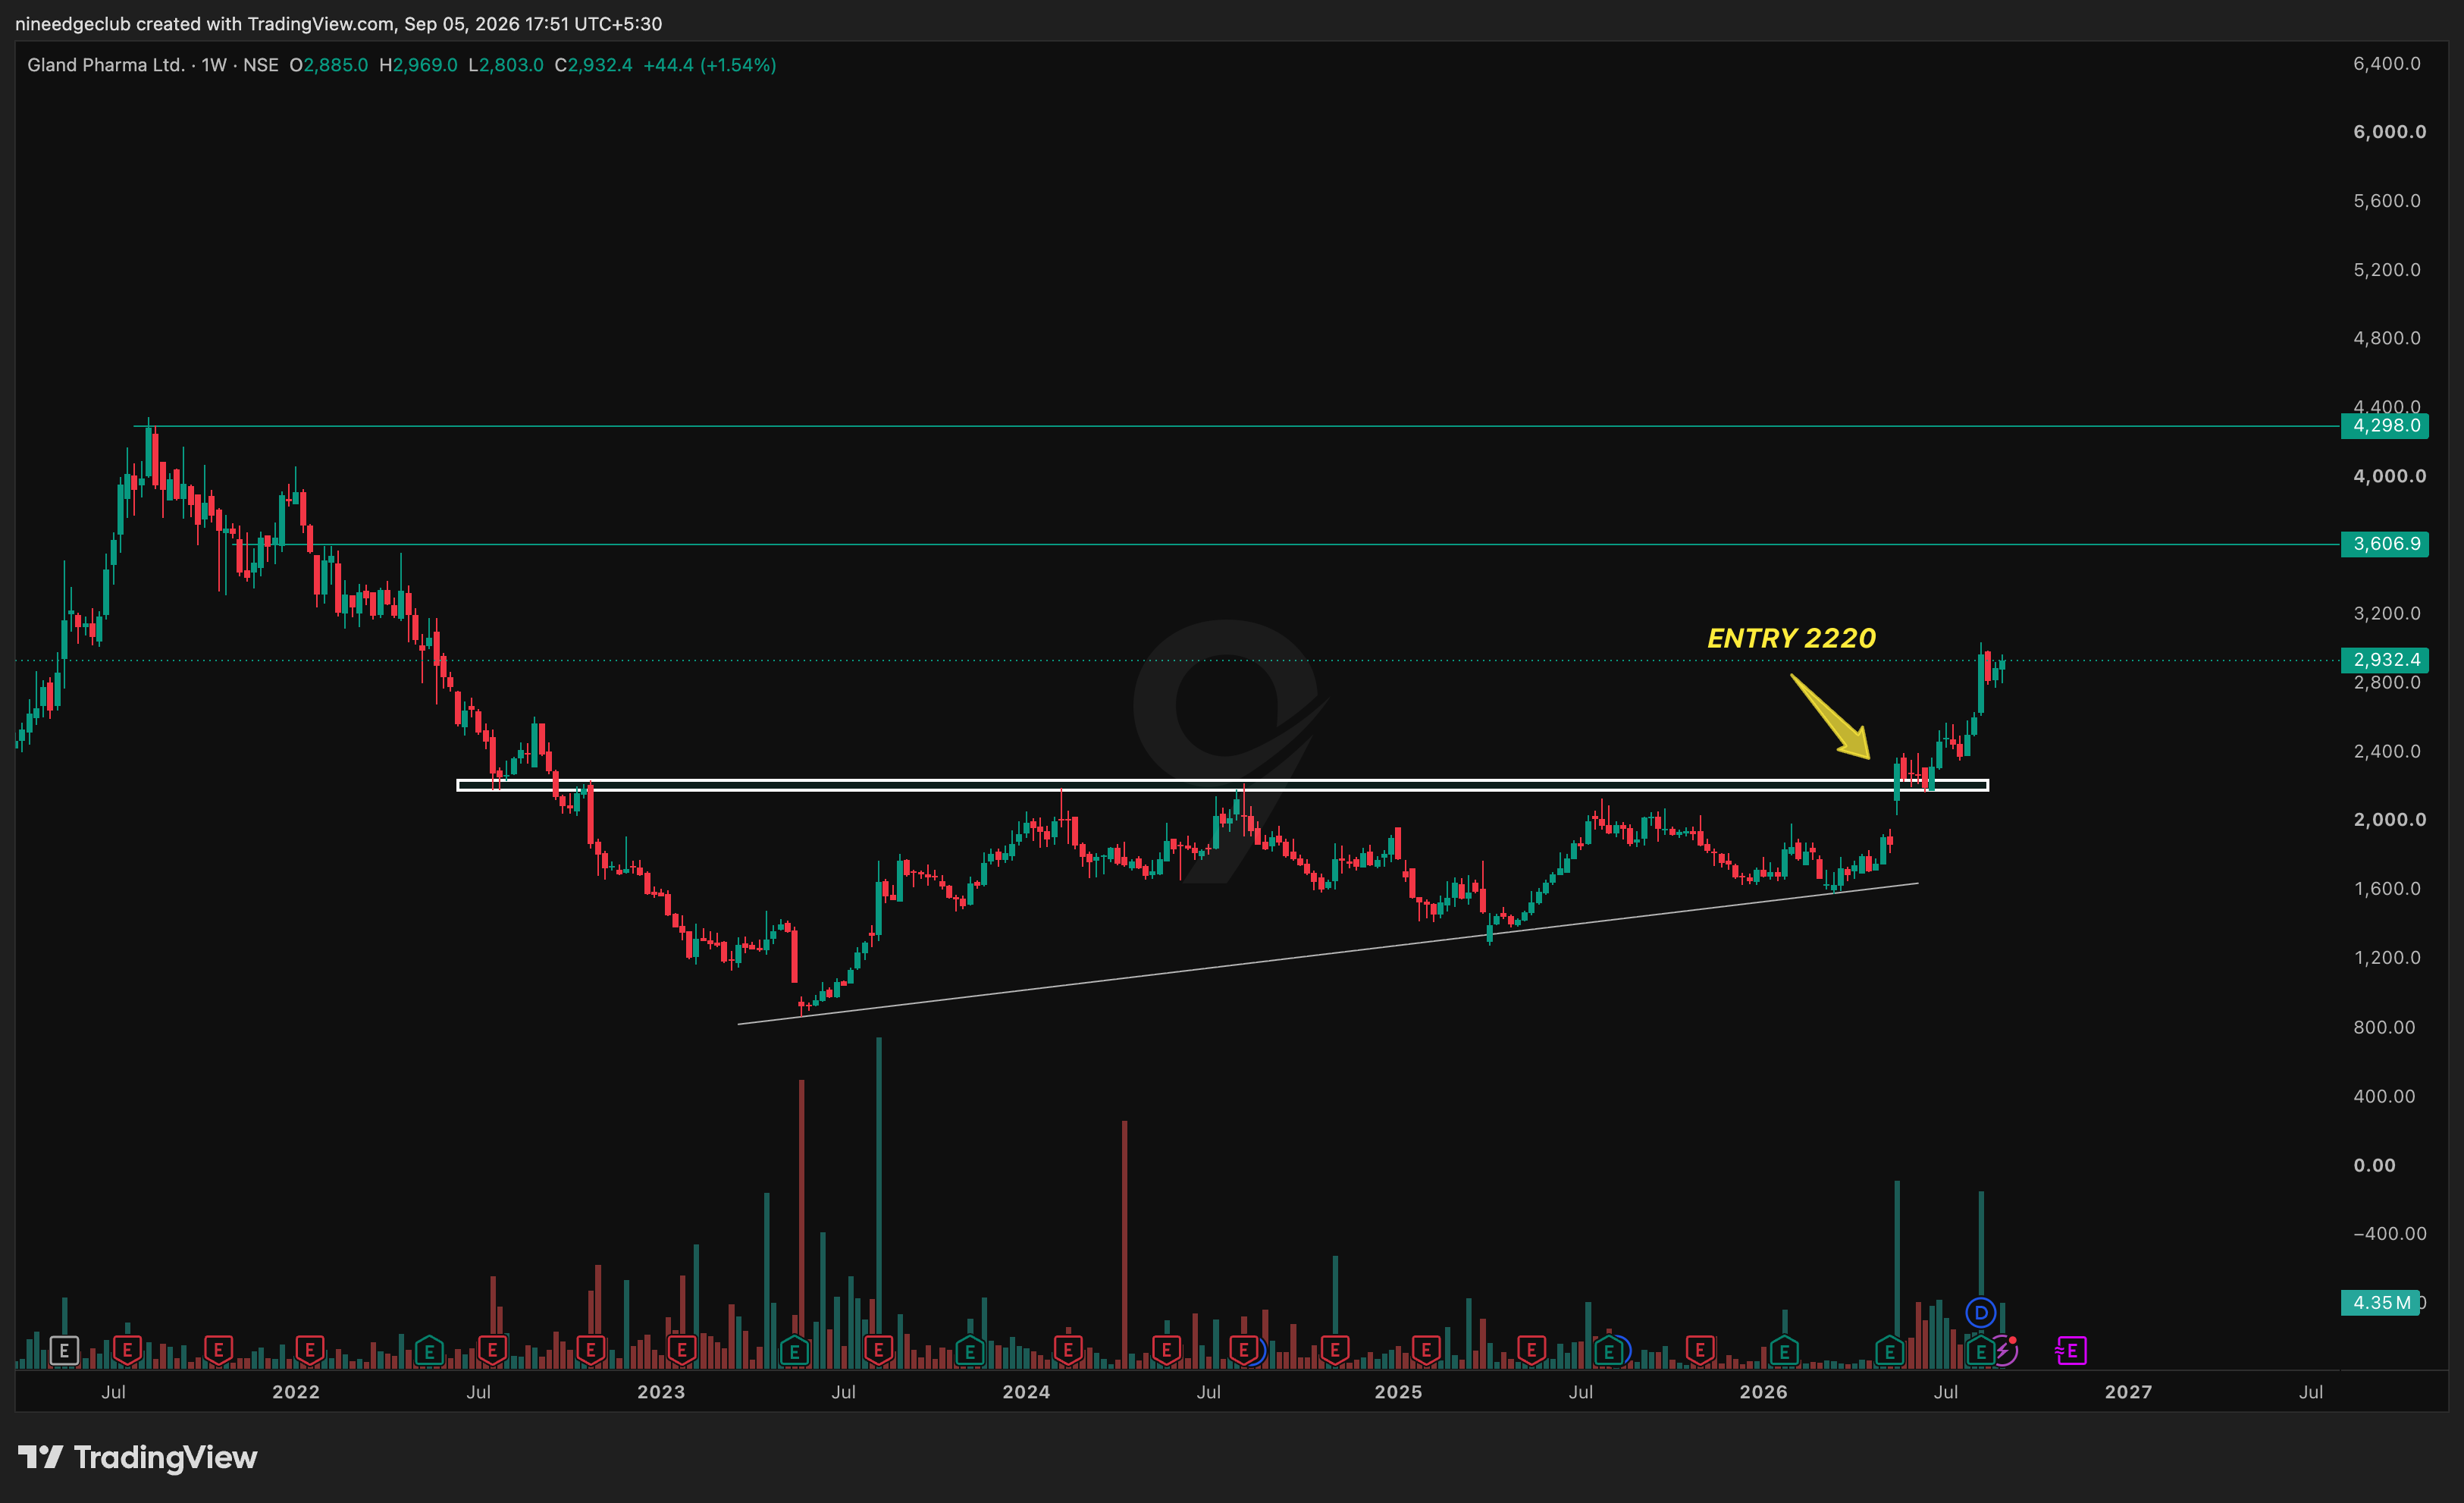Open red earnings marker just after 2024 label
The height and width of the screenshot is (1503, 2464).
click(1068, 1351)
